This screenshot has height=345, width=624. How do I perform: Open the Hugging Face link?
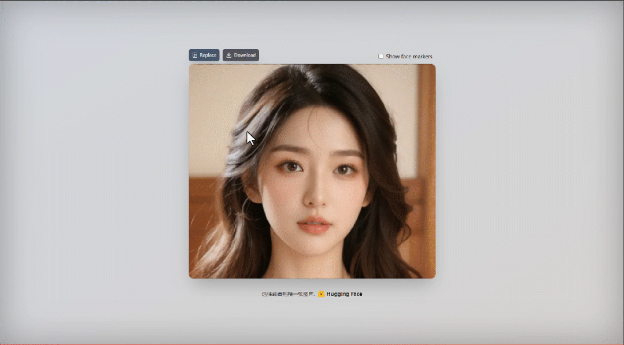(x=344, y=294)
